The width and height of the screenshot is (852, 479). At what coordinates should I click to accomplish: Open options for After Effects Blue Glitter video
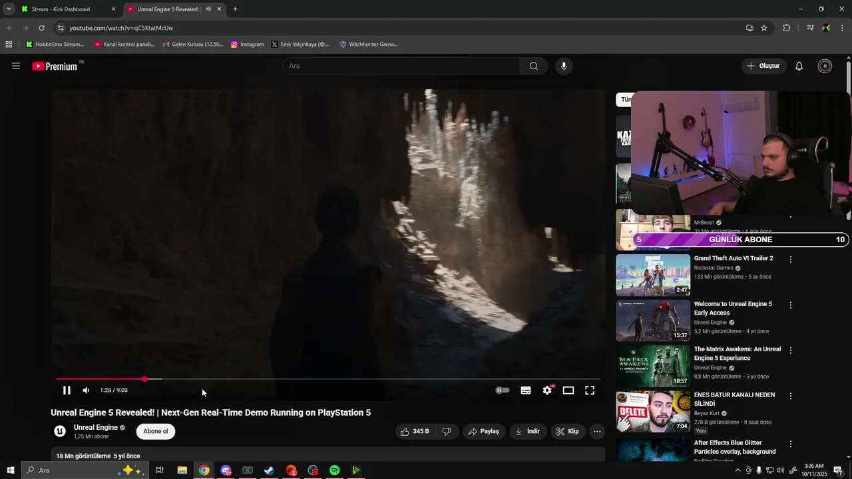point(791,444)
